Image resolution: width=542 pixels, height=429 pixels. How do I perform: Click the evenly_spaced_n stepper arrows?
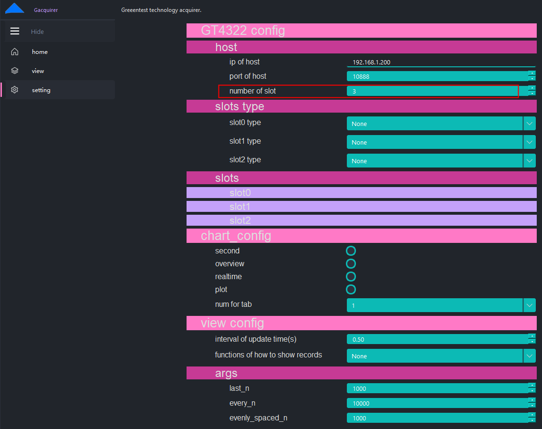click(532, 418)
